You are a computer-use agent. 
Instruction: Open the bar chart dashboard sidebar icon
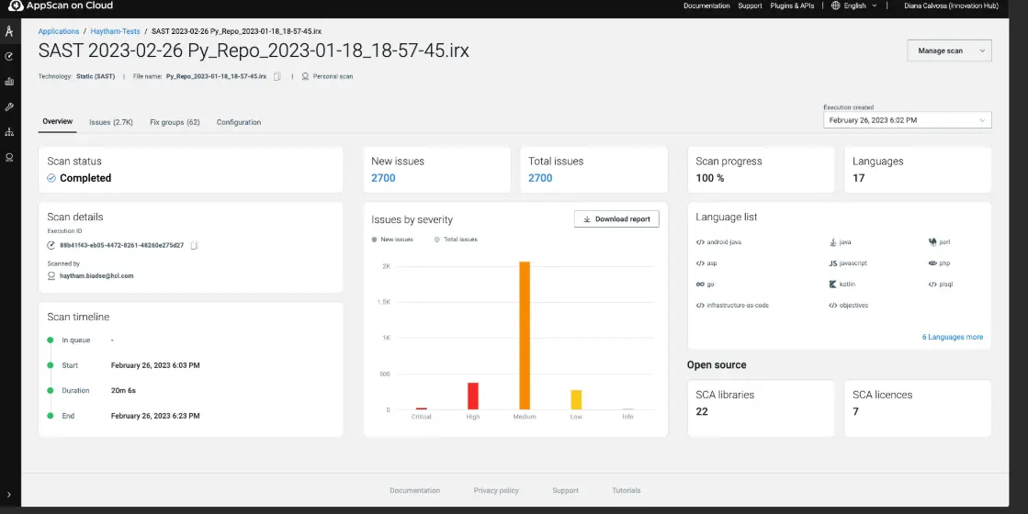9,82
